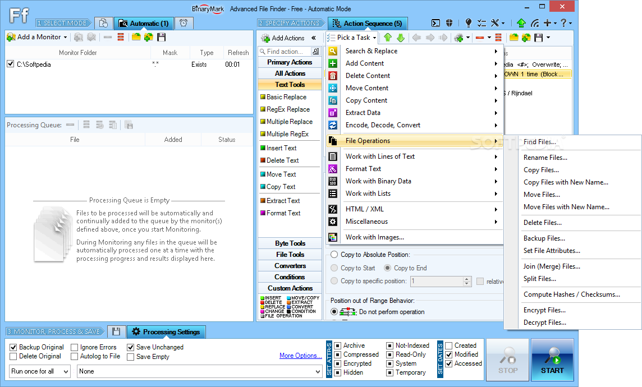
Task: Open the scheduled mode alarm clock tab
Action: [x=184, y=24]
